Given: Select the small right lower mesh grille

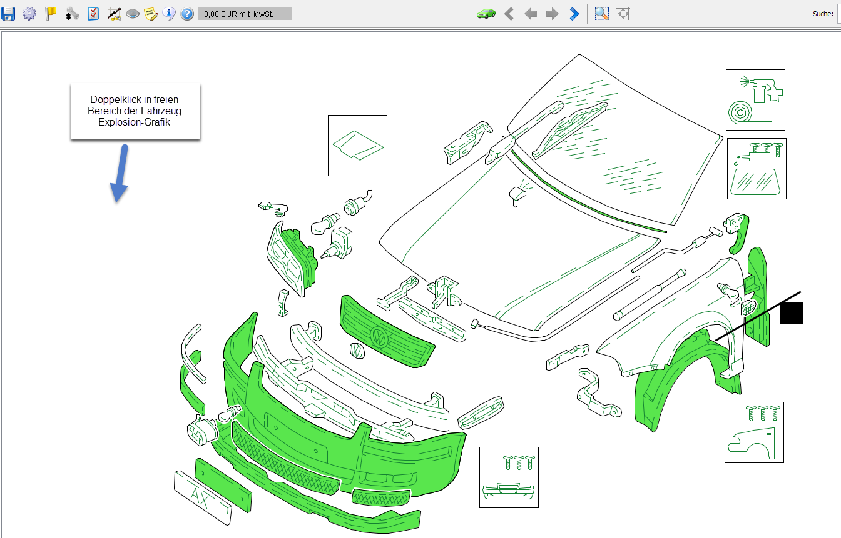Looking at the screenshot, I should tap(381, 497).
